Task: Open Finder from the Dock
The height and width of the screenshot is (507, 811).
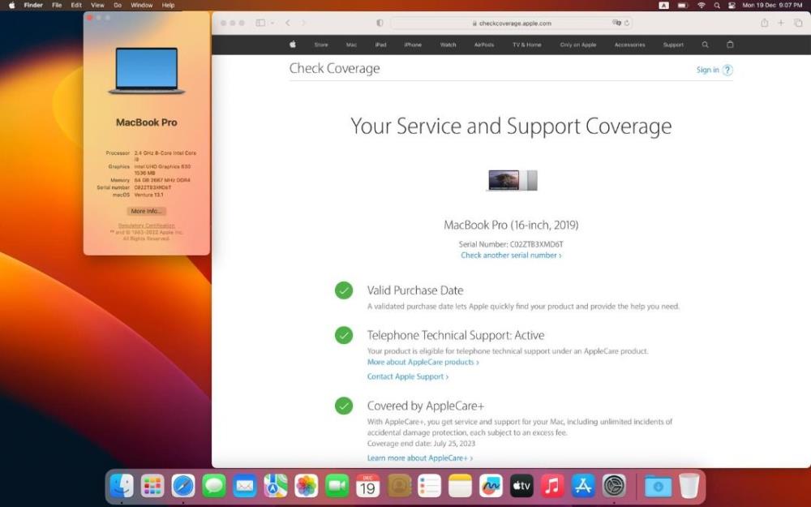Action: pyautogui.click(x=122, y=486)
